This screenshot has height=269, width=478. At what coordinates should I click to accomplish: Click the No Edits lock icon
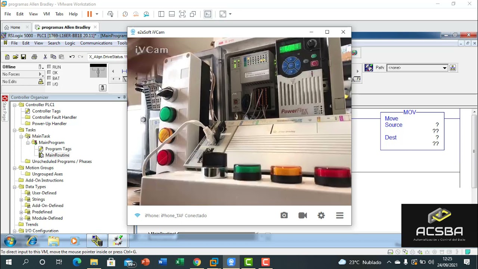(x=41, y=81)
